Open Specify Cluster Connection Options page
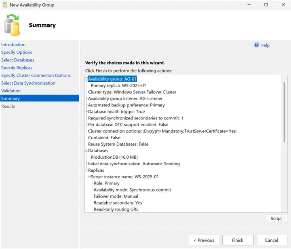Image resolution: width=291 pixels, height=249 pixels. click(36, 75)
